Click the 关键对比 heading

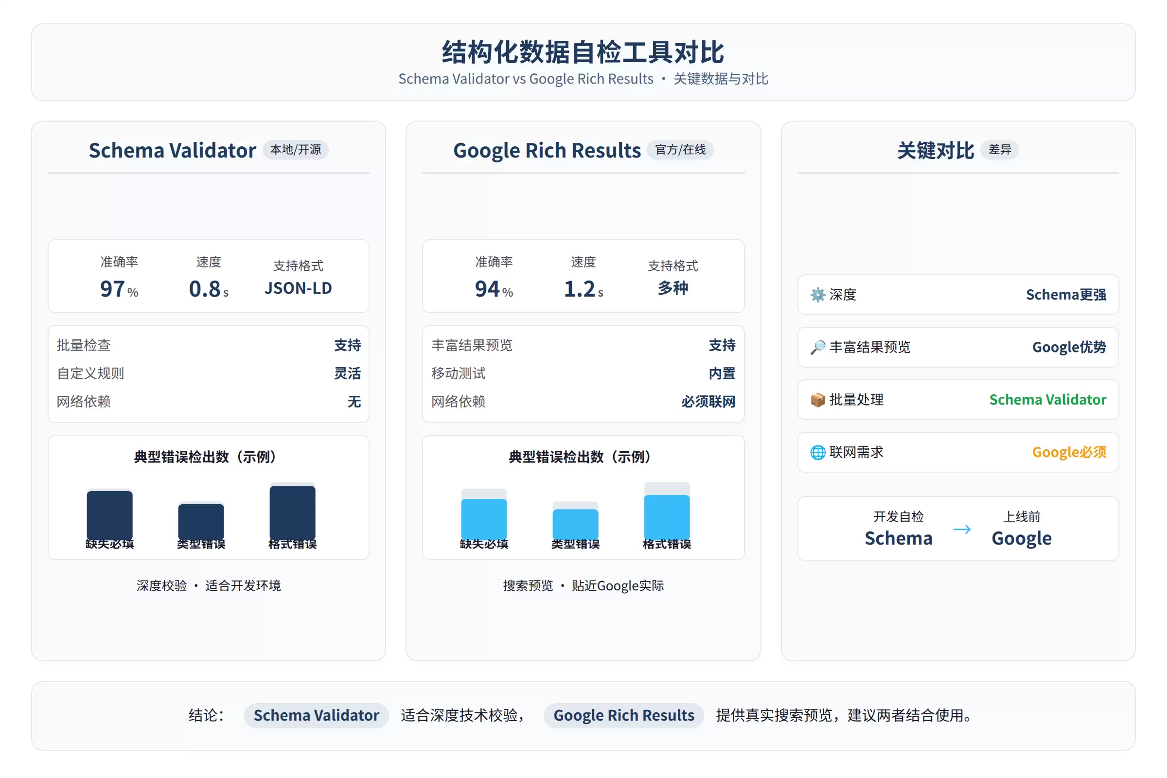click(x=936, y=150)
